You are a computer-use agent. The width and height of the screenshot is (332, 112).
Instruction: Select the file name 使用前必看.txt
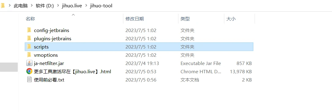[49, 80]
